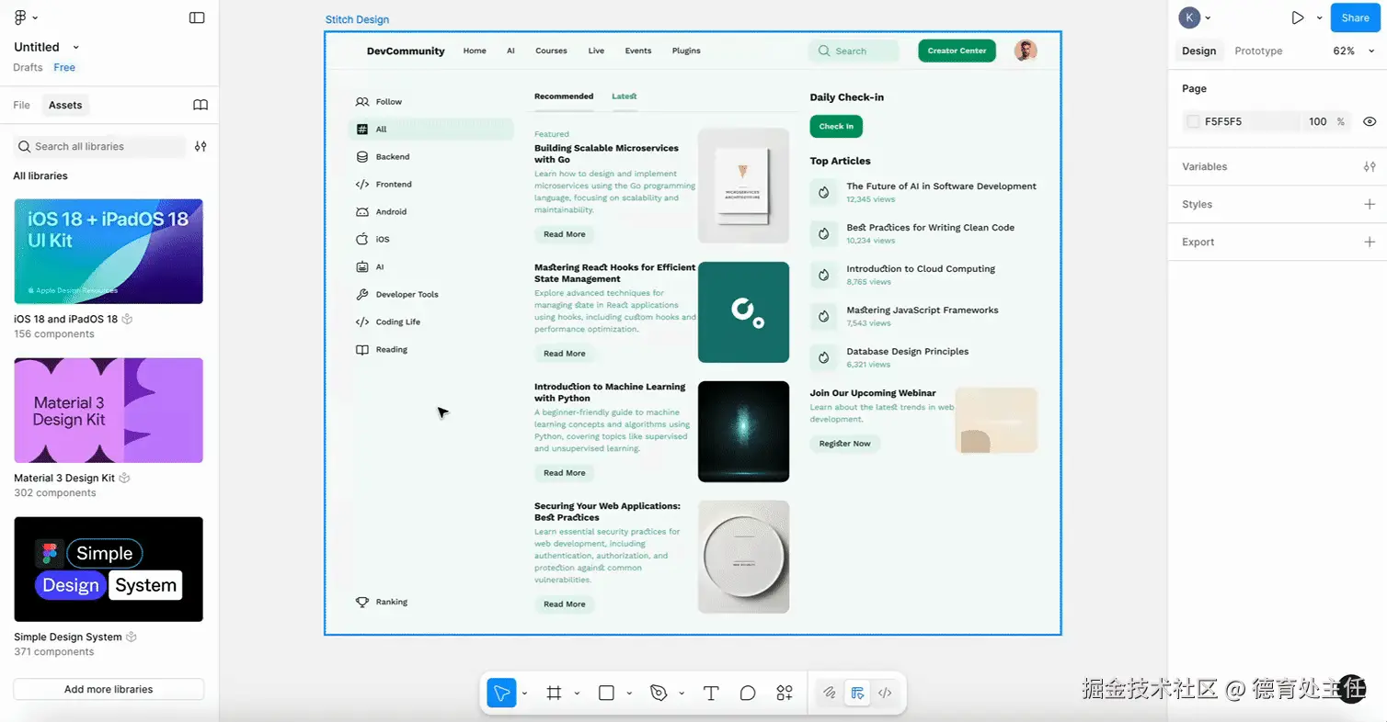The image size is (1387, 722).
Task: Switch to Dev Mode code icon
Action: tap(885, 694)
